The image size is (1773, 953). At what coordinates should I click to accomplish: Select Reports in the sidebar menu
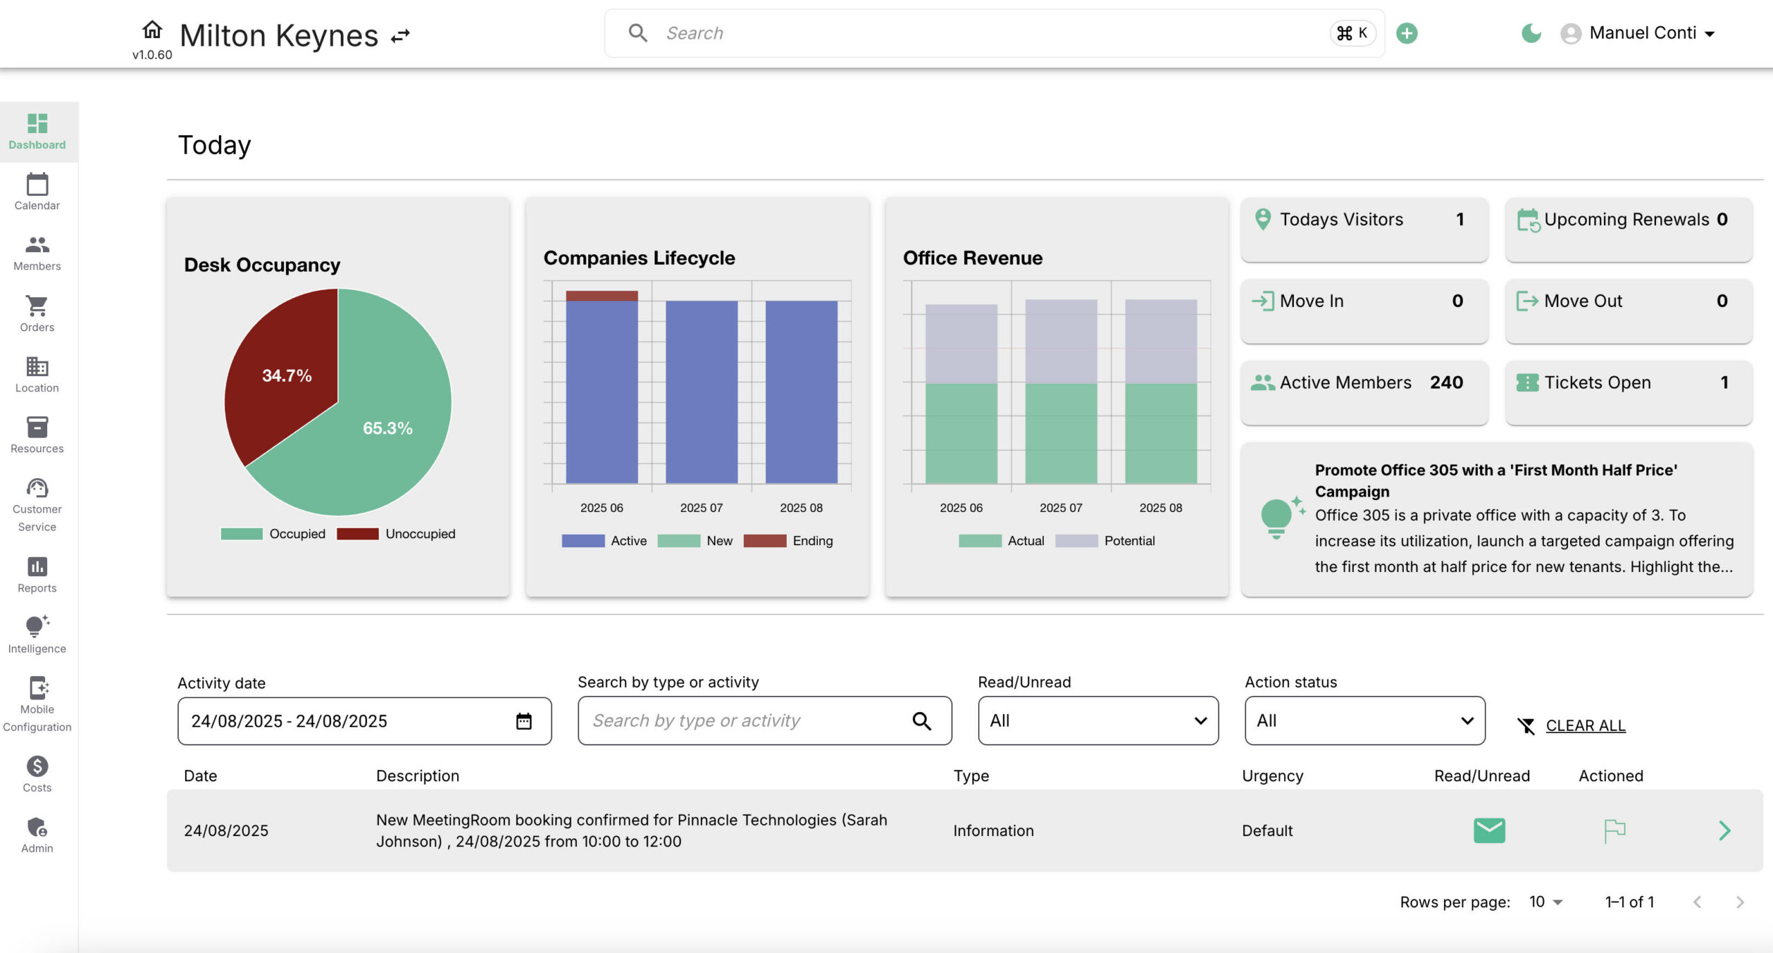click(37, 575)
